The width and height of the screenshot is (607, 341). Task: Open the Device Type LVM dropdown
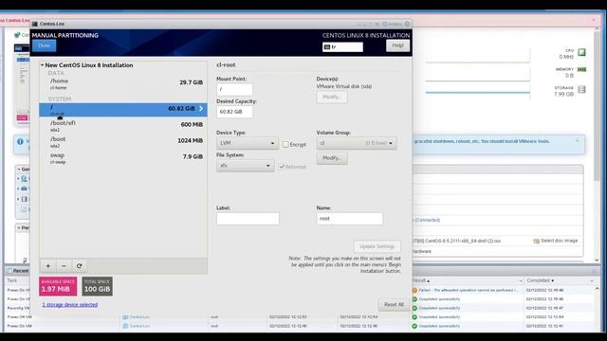tap(247, 143)
